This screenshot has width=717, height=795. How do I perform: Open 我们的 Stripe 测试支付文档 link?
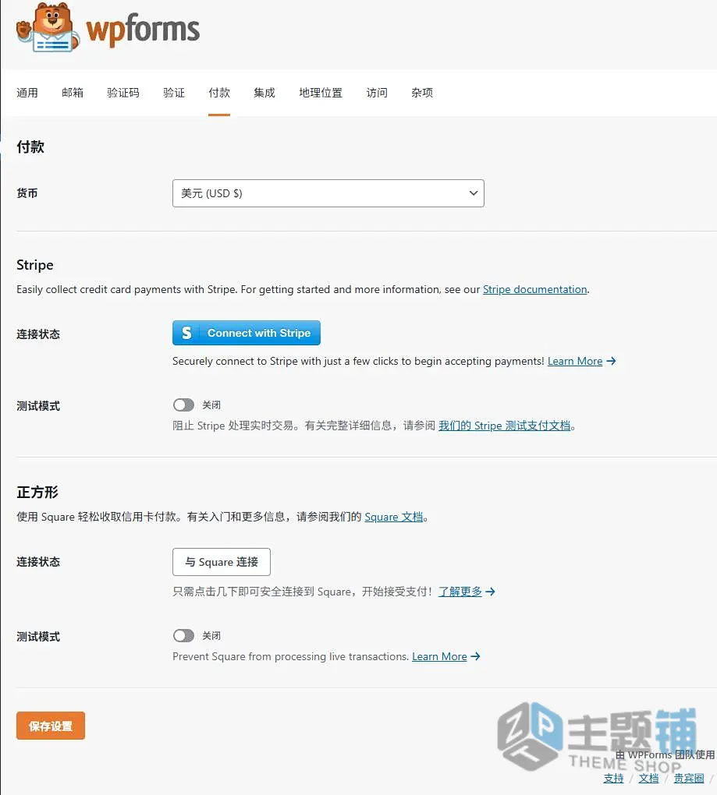(504, 426)
